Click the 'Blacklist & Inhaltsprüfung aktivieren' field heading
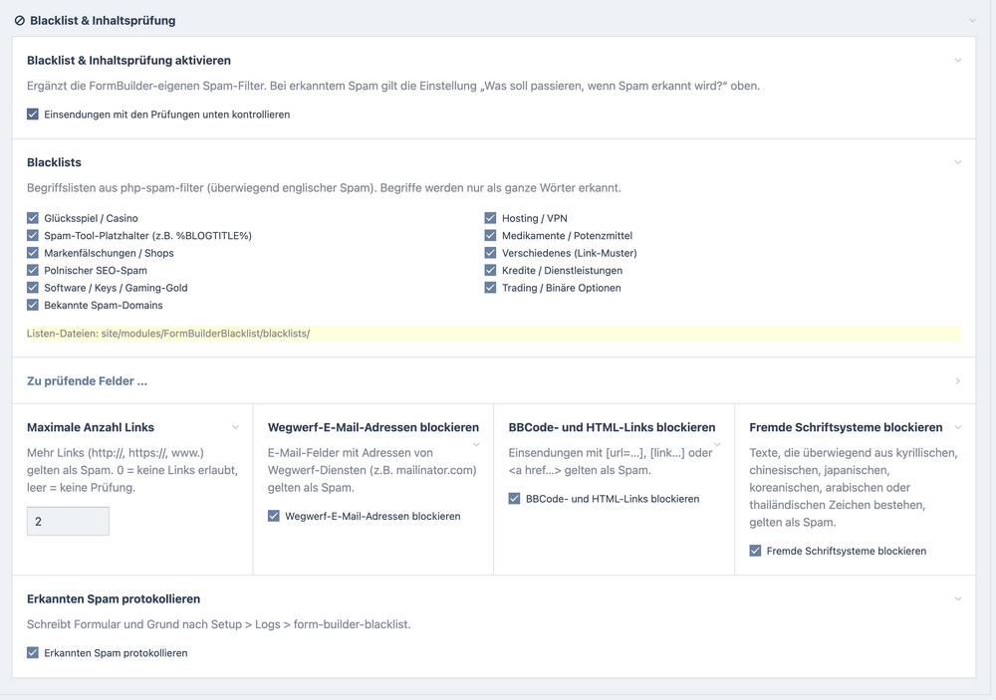 tap(128, 61)
